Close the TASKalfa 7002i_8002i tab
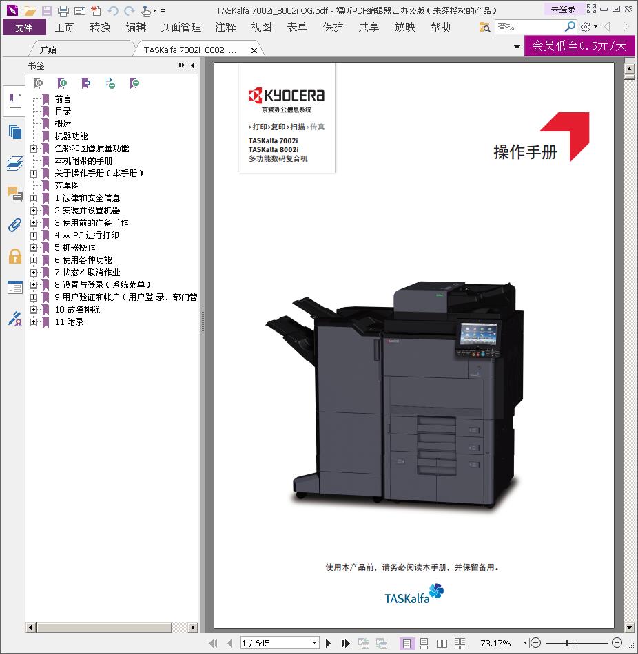638x654 pixels. tap(254, 50)
